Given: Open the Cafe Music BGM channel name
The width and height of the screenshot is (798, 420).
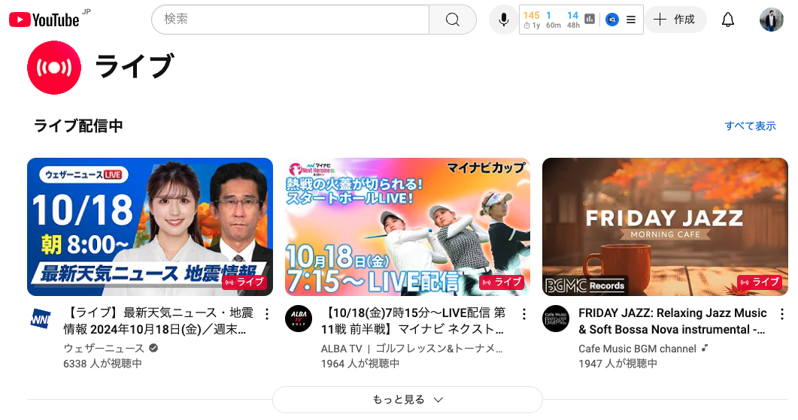Looking at the screenshot, I should (637, 349).
